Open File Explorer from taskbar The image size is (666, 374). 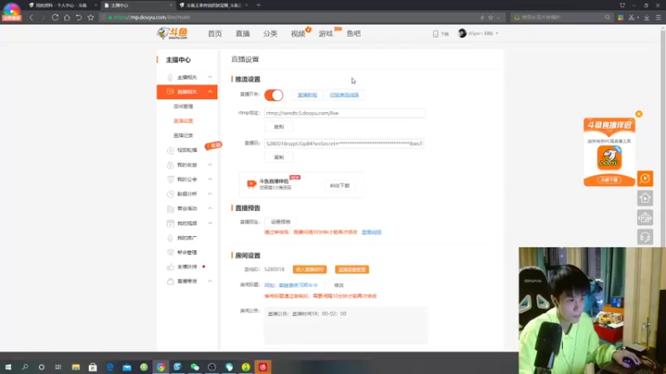coord(76,367)
